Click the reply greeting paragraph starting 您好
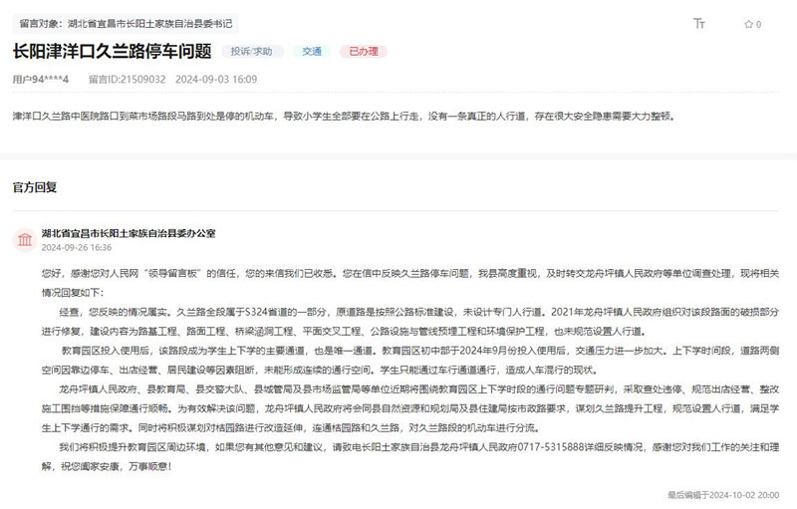The image size is (797, 509). 398,280
